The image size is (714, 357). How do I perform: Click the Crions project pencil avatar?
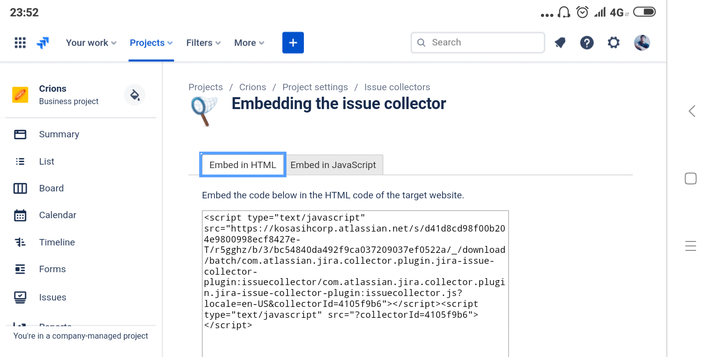[x=20, y=94]
